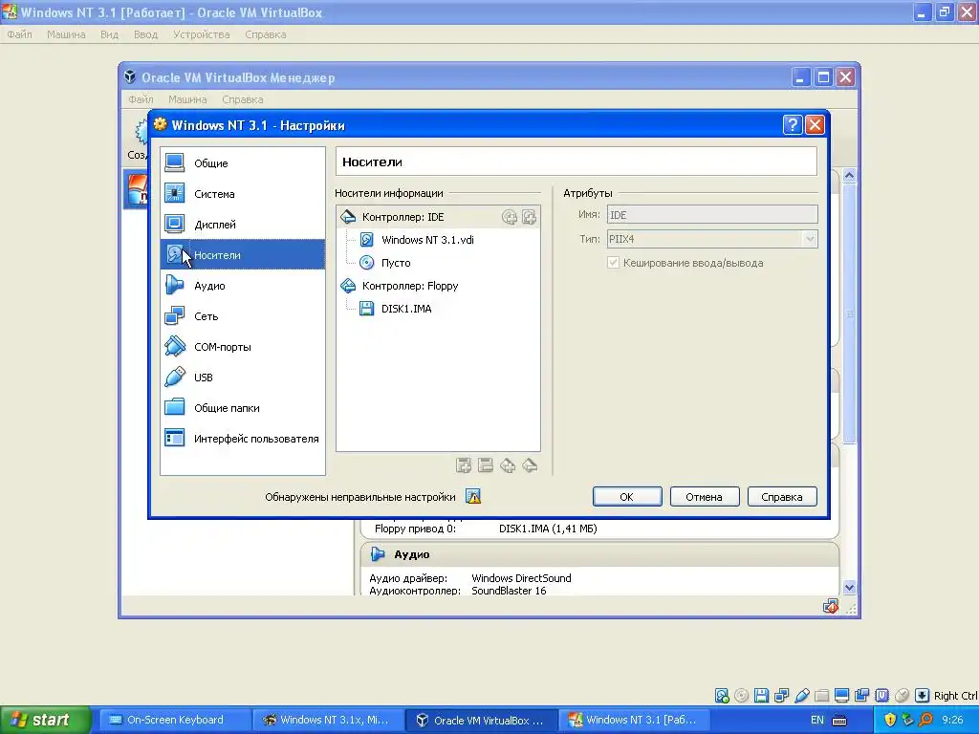The image size is (979, 734).
Task: Click the invalid settings warning icon
Action: tap(473, 497)
